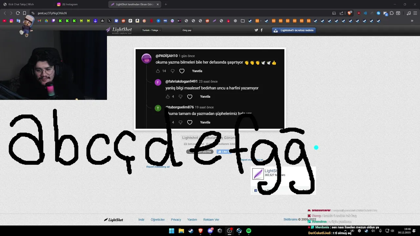Open the share icon in address bar

(x=341, y=13)
